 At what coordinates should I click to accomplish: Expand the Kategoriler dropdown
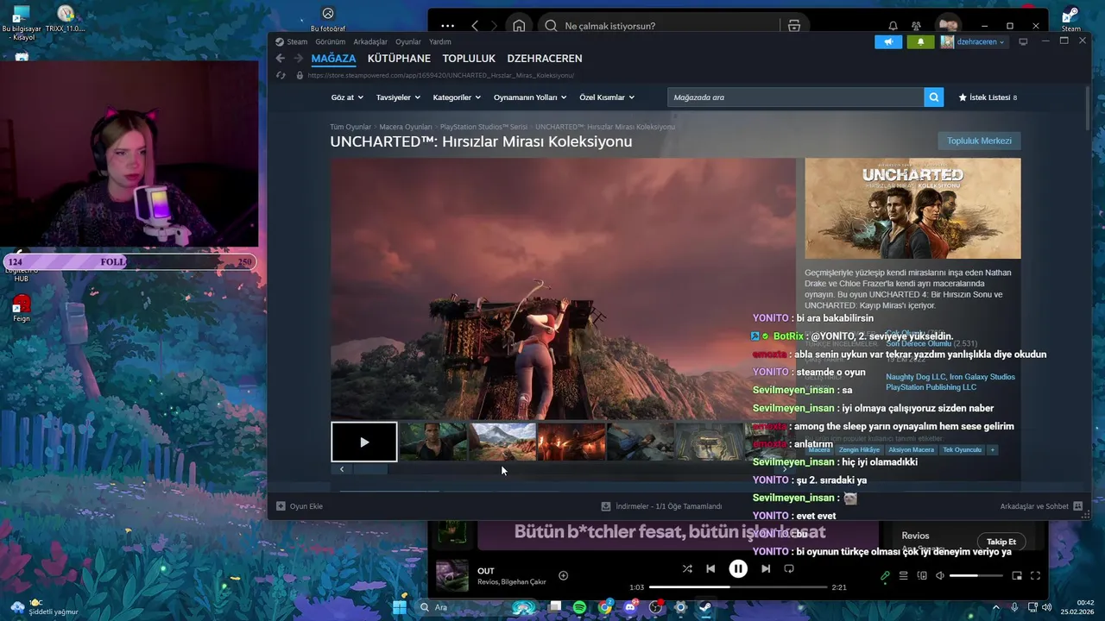[457, 97]
